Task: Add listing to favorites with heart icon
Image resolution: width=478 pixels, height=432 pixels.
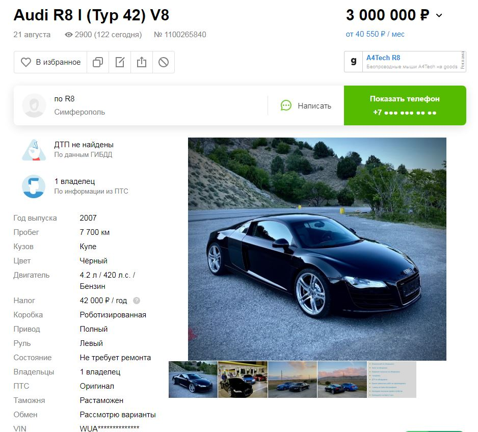Action: 50,62
